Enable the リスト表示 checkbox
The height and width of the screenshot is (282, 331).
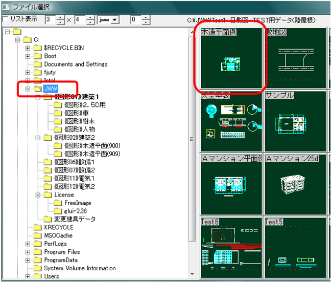pos(6,19)
